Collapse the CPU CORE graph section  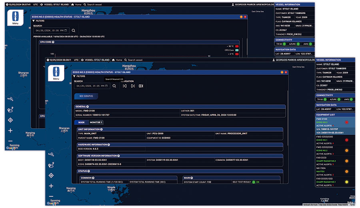[x=53, y=42]
